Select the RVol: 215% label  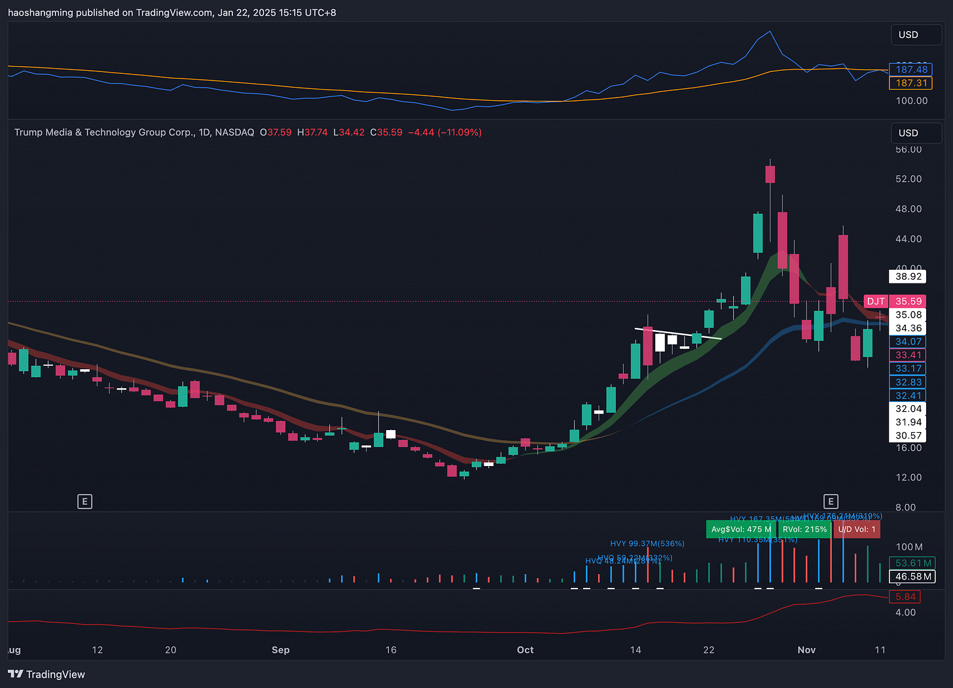click(x=804, y=529)
